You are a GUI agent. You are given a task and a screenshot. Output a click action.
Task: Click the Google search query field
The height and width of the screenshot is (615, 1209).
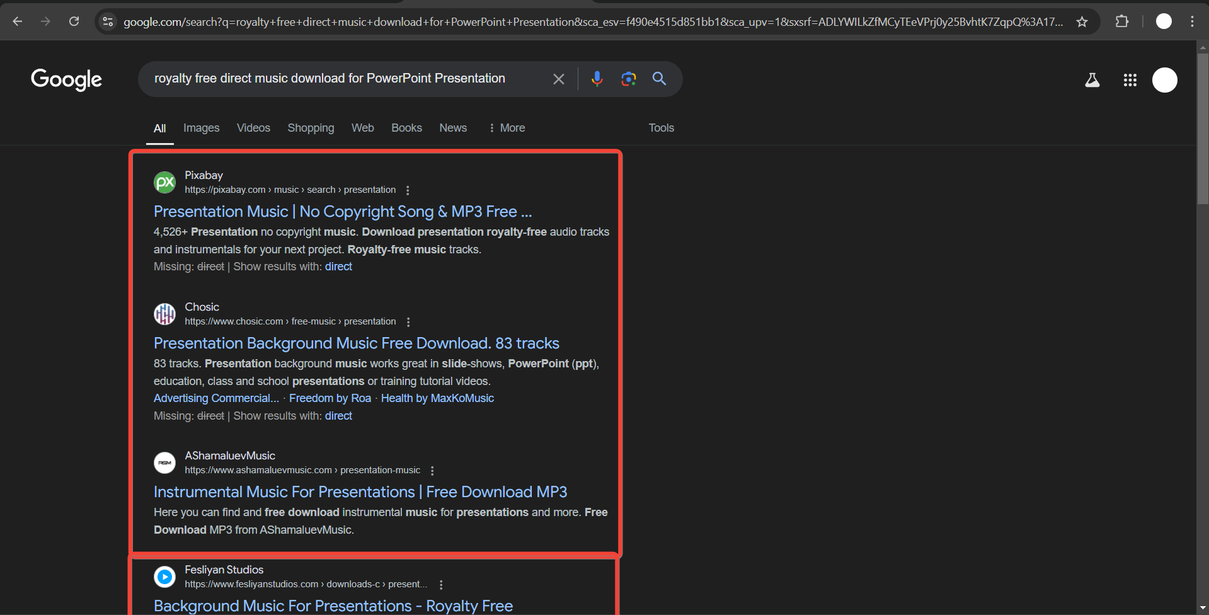coord(343,79)
